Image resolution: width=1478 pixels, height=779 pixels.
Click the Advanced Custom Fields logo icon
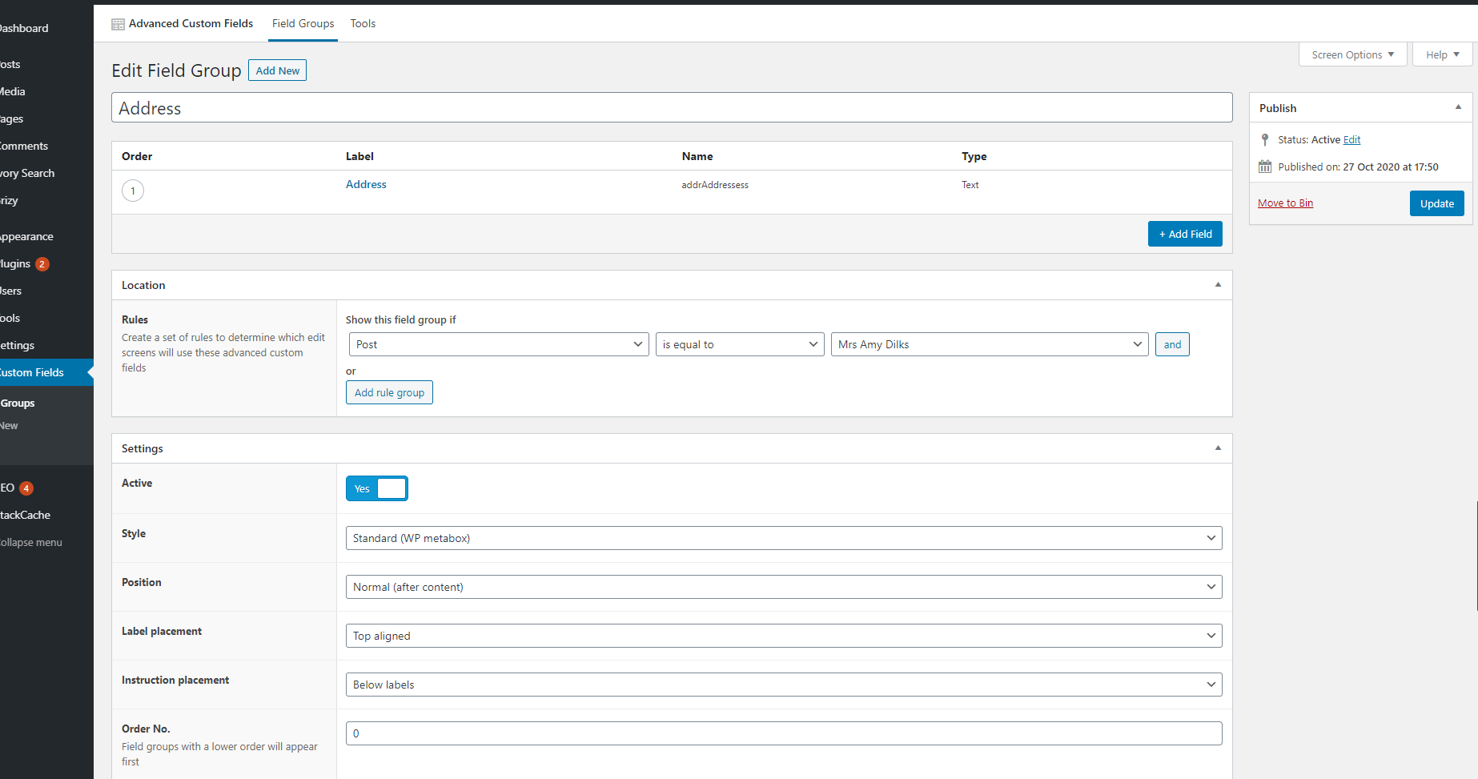[118, 24]
